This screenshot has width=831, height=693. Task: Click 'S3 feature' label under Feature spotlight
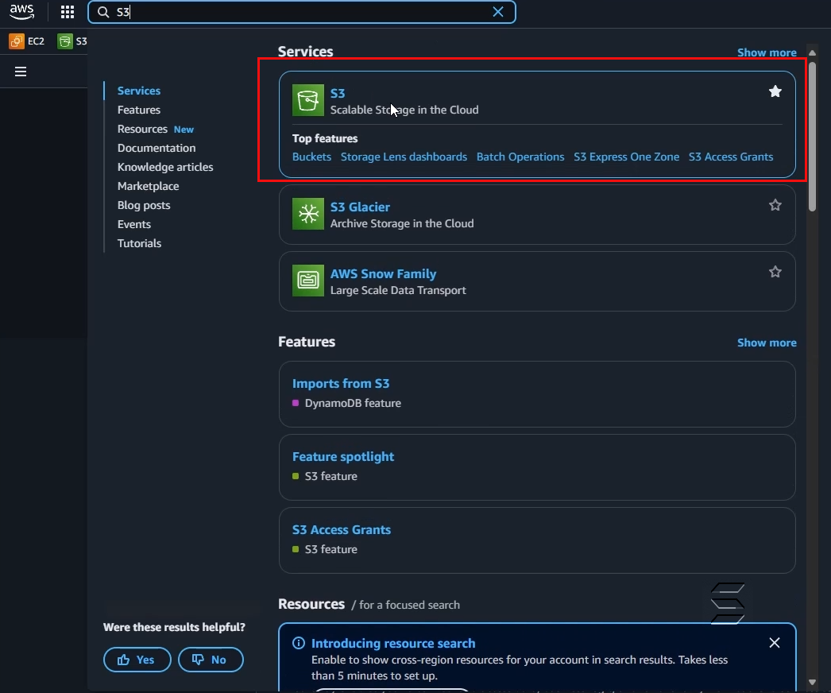click(x=330, y=476)
